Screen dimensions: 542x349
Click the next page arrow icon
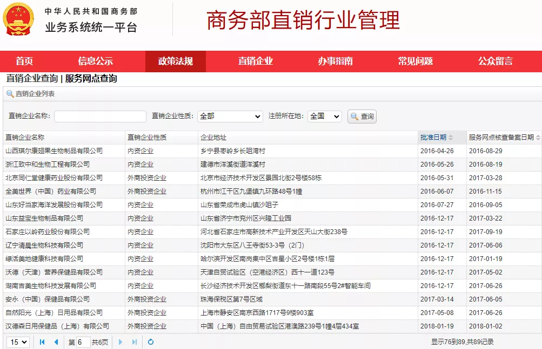121,342
